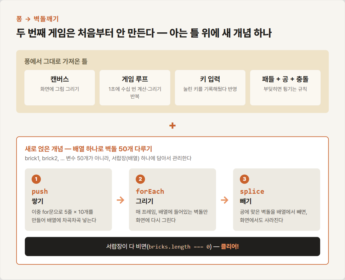345x280 pixels.
Task: Click the text '화면에 그림 그리기'
Action: (60, 89)
